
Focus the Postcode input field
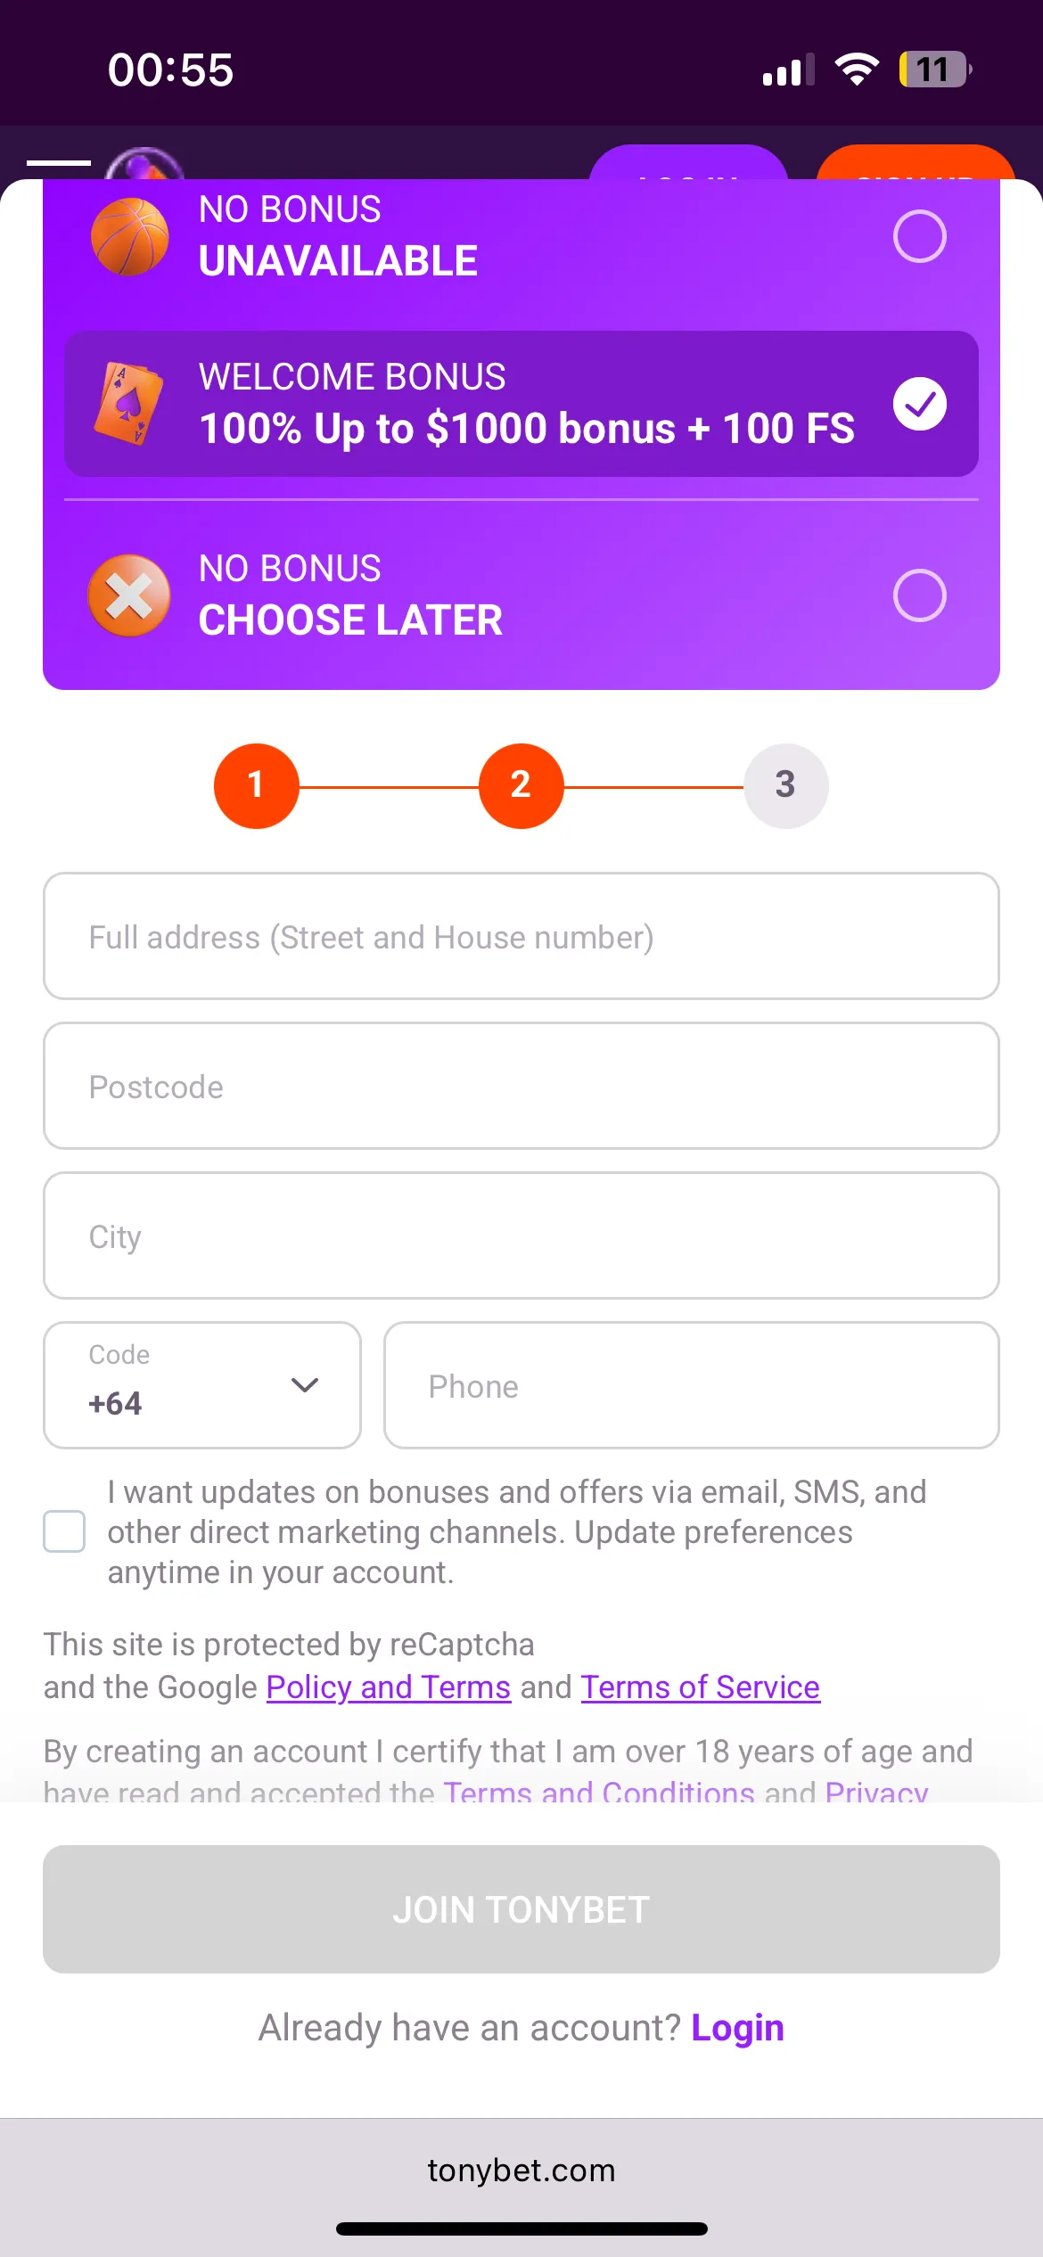521,1086
